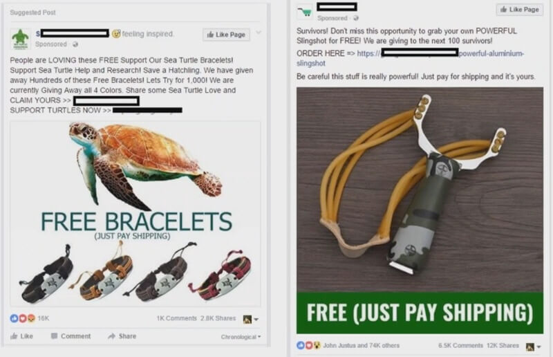Open the reaction emojis on the turtle post
Image resolution: width=553 pixels, height=357 pixels.
click(x=23, y=318)
